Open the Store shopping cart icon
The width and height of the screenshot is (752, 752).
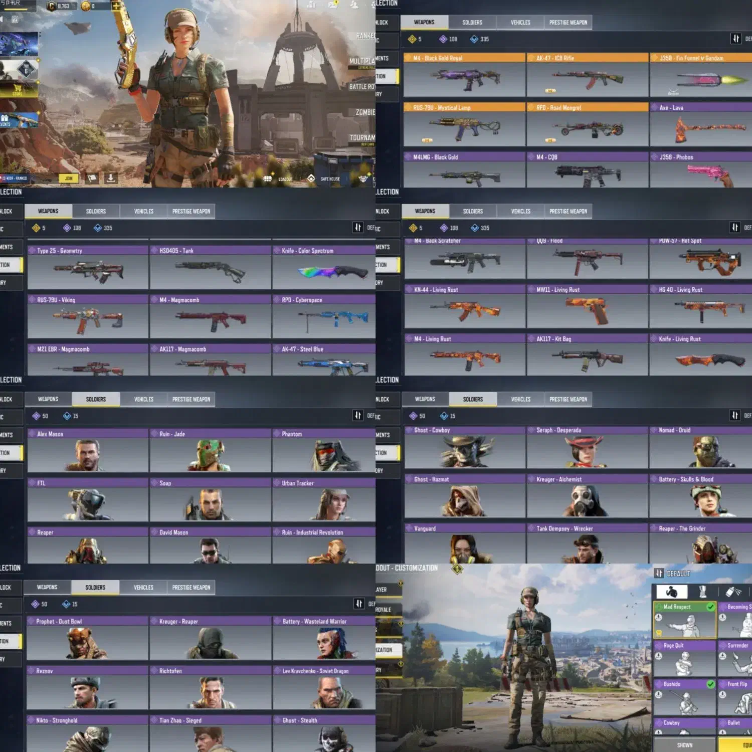pyautogui.click(x=18, y=89)
